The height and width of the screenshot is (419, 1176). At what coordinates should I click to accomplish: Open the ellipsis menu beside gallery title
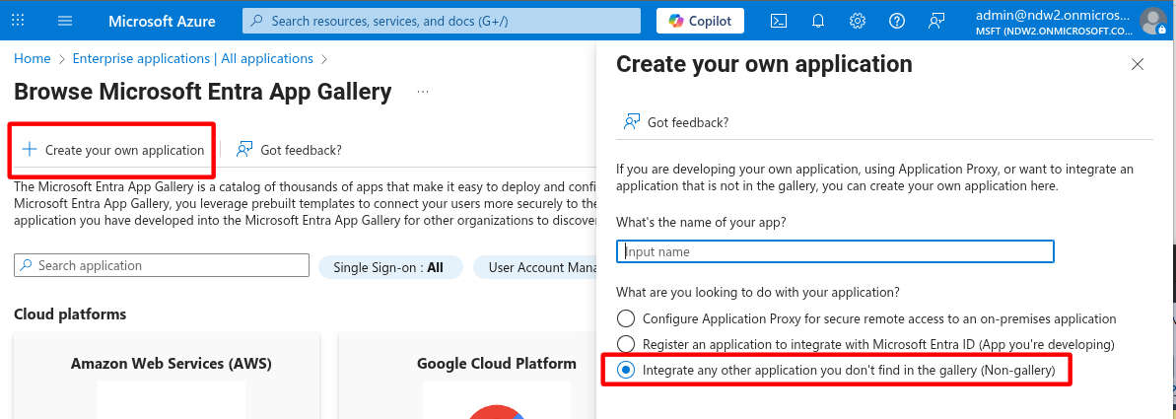click(x=423, y=93)
